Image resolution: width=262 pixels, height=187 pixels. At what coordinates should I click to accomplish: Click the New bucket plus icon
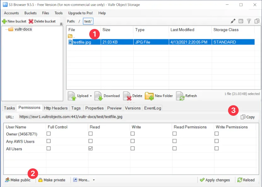4,21
